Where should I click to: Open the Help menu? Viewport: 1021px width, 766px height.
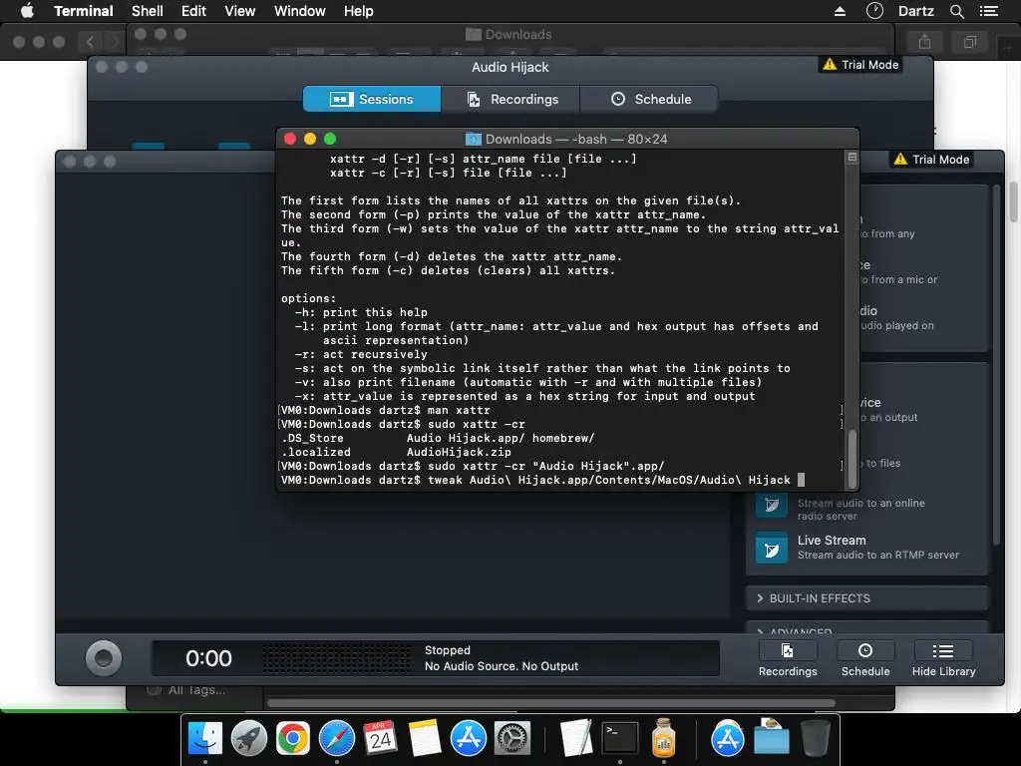pos(359,11)
